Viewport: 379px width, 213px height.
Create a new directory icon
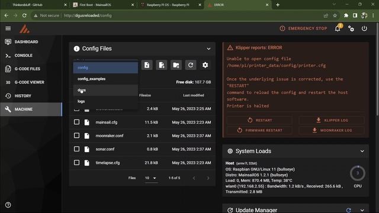coord(176,65)
